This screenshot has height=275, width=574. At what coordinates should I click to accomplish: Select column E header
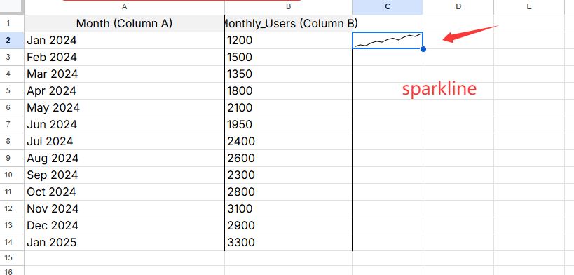pos(529,7)
